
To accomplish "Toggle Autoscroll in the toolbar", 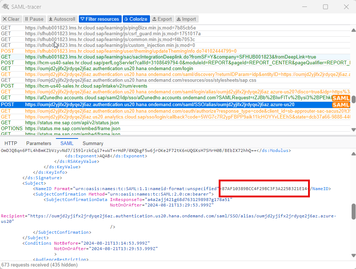I will [x=62, y=19].
